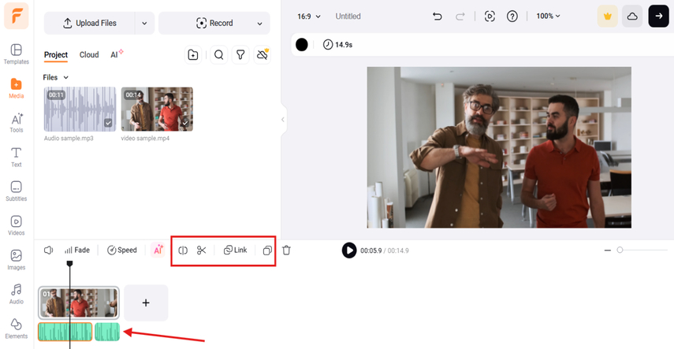The image size is (674, 349).
Task: Open the black background color swatch
Action: [x=302, y=45]
